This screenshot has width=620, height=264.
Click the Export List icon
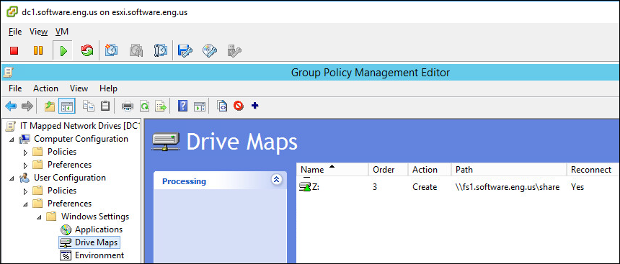161,106
